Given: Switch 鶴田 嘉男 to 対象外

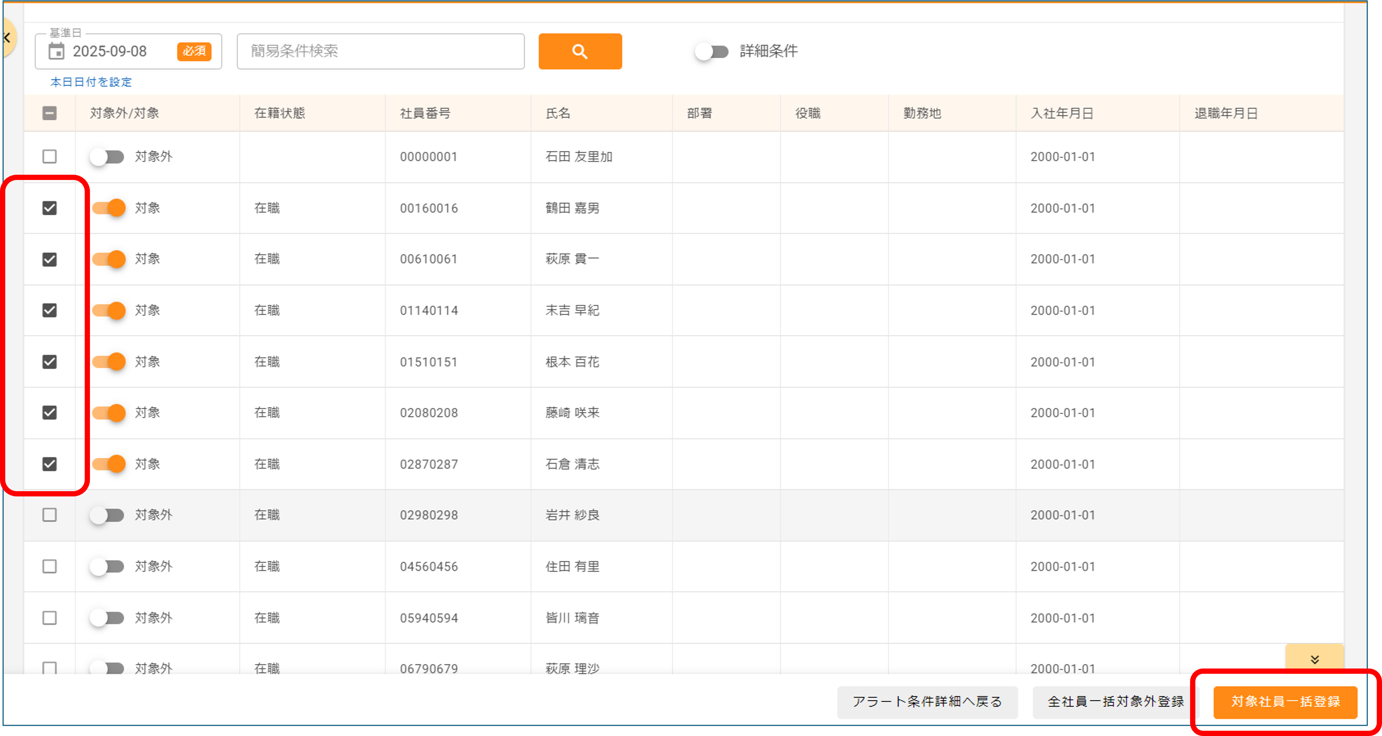Looking at the screenshot, I should pyautogui.click(x=107, y=208).
